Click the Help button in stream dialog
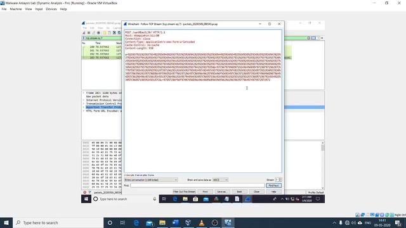Screen dimensions: 406x228 coord(273,191)
